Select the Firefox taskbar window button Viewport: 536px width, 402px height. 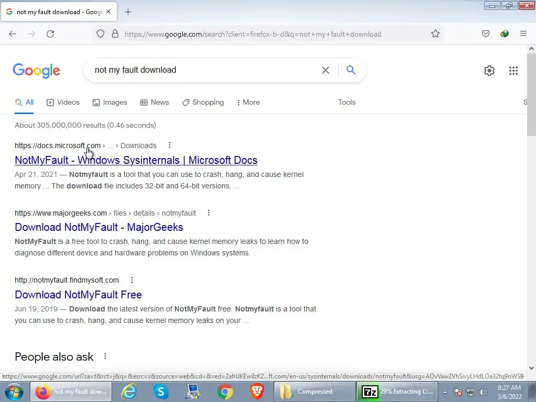click(x=71, y=392)
